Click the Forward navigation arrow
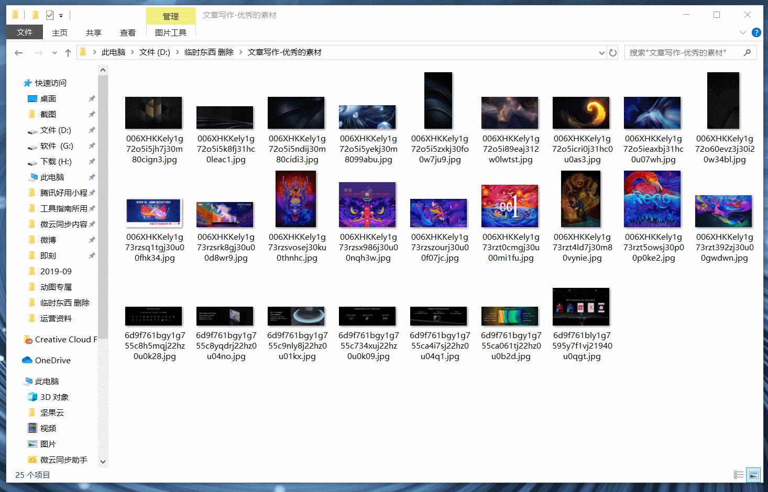768x492 pixels. [x=39, y=52]
